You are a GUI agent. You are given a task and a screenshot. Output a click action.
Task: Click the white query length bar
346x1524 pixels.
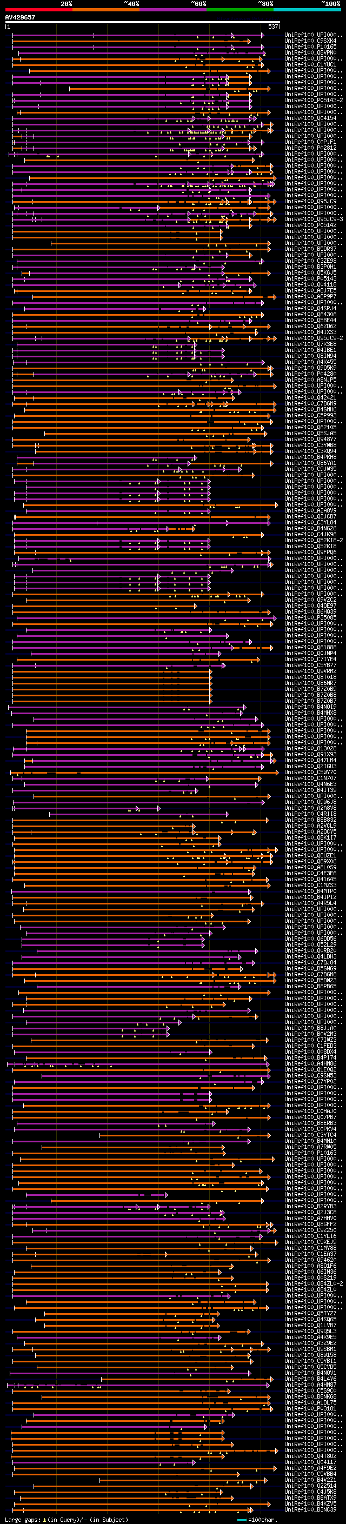(143, 22)
